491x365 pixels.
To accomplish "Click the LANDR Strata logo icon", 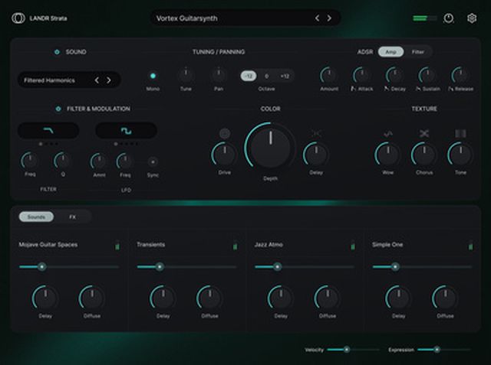I will tap(18, 18).
